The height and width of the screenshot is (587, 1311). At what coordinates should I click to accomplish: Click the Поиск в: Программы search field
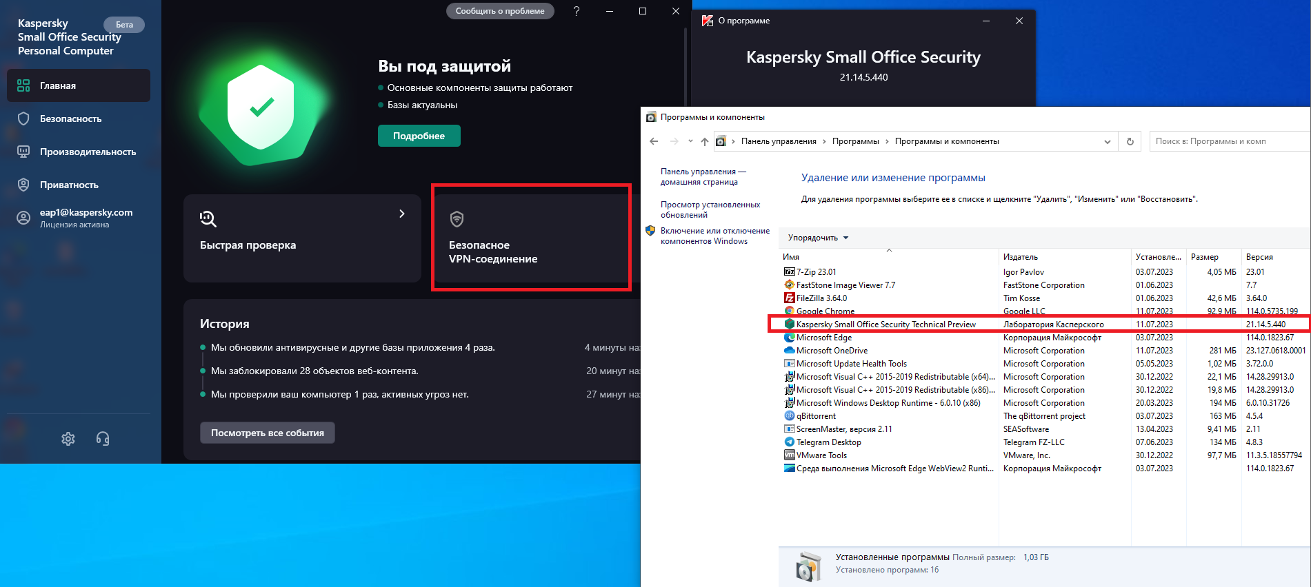click(x=1230, y=141)
